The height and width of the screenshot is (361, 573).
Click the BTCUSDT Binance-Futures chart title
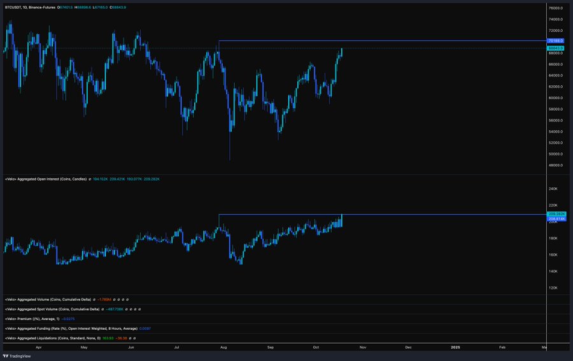(30, 7)
